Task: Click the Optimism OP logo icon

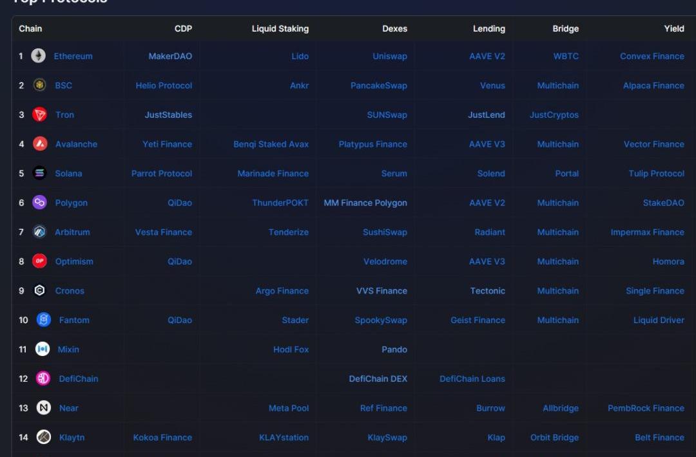Action: point(40,261)
